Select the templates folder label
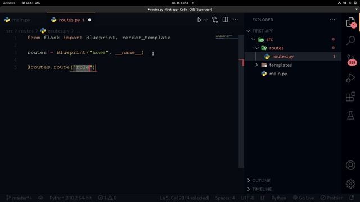Viewport: 360px width, 202px height. click(x=281, y=65)
